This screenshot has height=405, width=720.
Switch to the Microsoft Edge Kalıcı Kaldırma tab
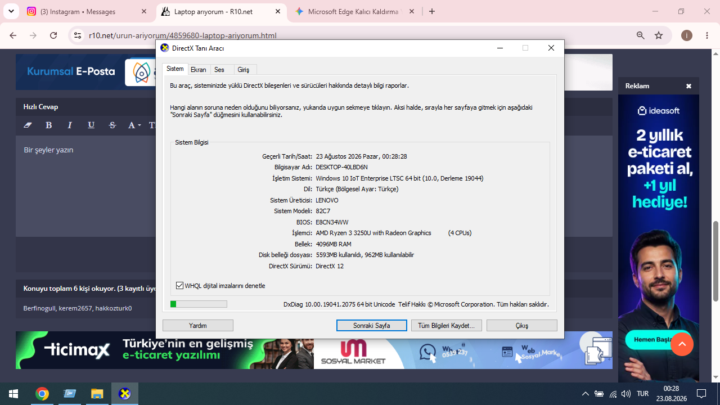[354, 11]
